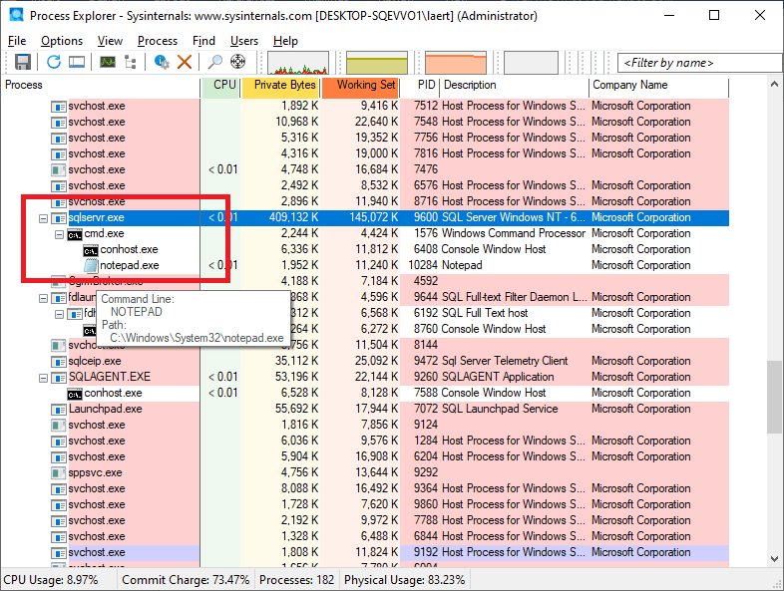Open the Find menu

pos(203,41)
